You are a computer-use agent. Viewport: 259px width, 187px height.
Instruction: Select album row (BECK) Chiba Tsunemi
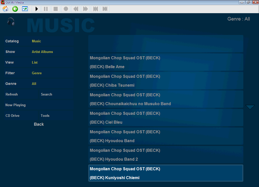[x=166, y=81]
